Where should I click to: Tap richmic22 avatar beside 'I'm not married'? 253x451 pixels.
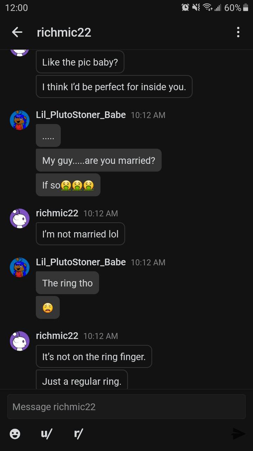[20, 218]
